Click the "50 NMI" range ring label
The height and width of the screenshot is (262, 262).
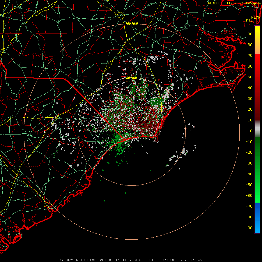click(132, 78)
